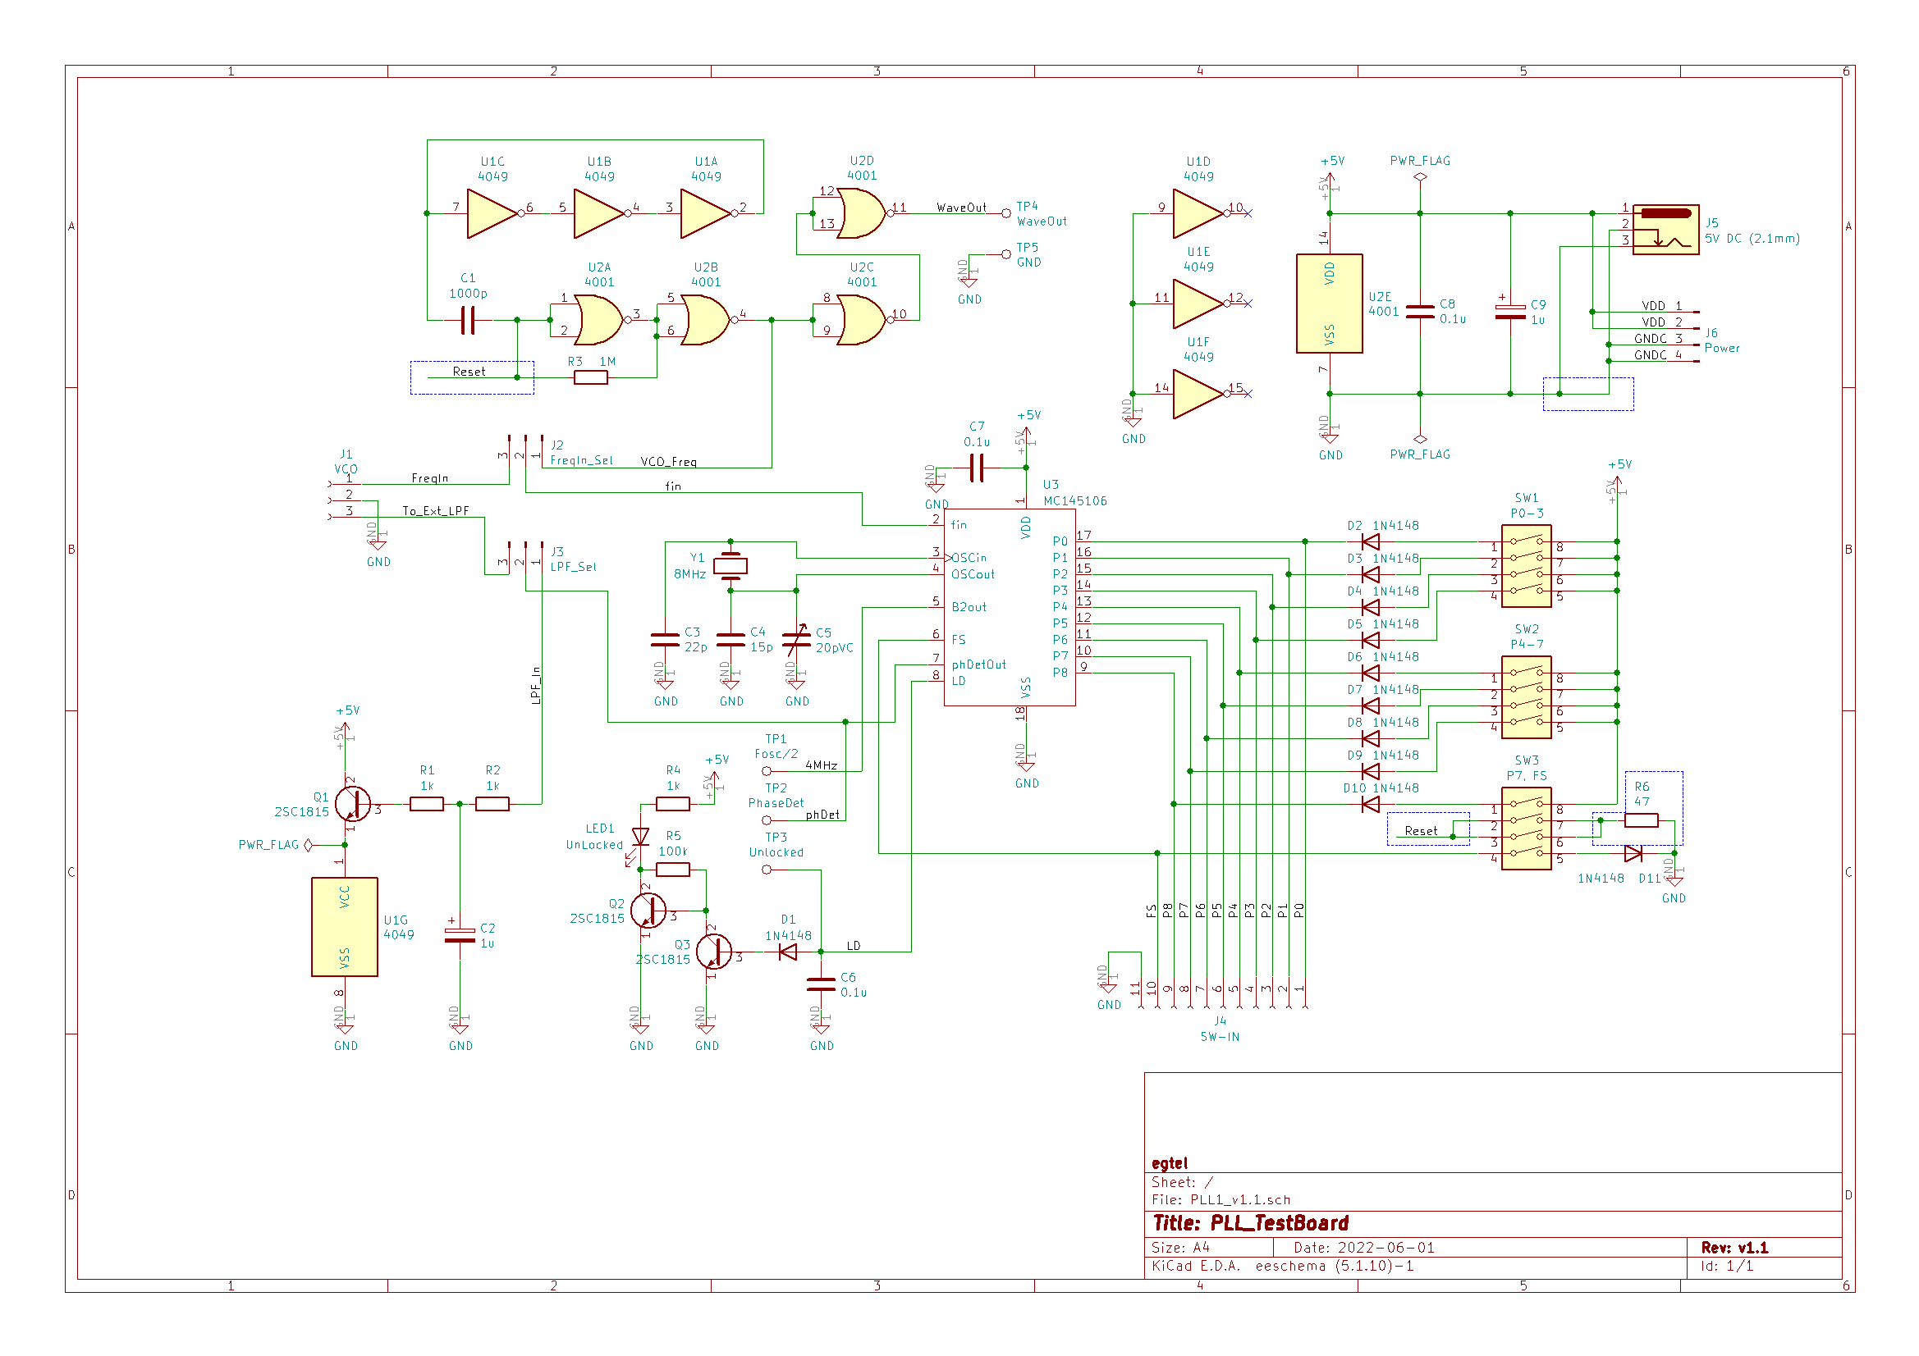The width and height of the screenshot is (1919, 1356).
Task: Click the Q3 2SC1815 transistor symbol
Action: pos(713,952)
